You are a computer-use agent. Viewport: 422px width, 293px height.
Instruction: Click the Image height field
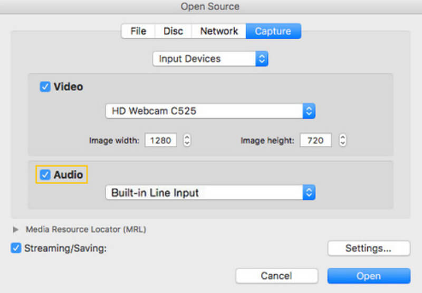(x=315, y=140)
